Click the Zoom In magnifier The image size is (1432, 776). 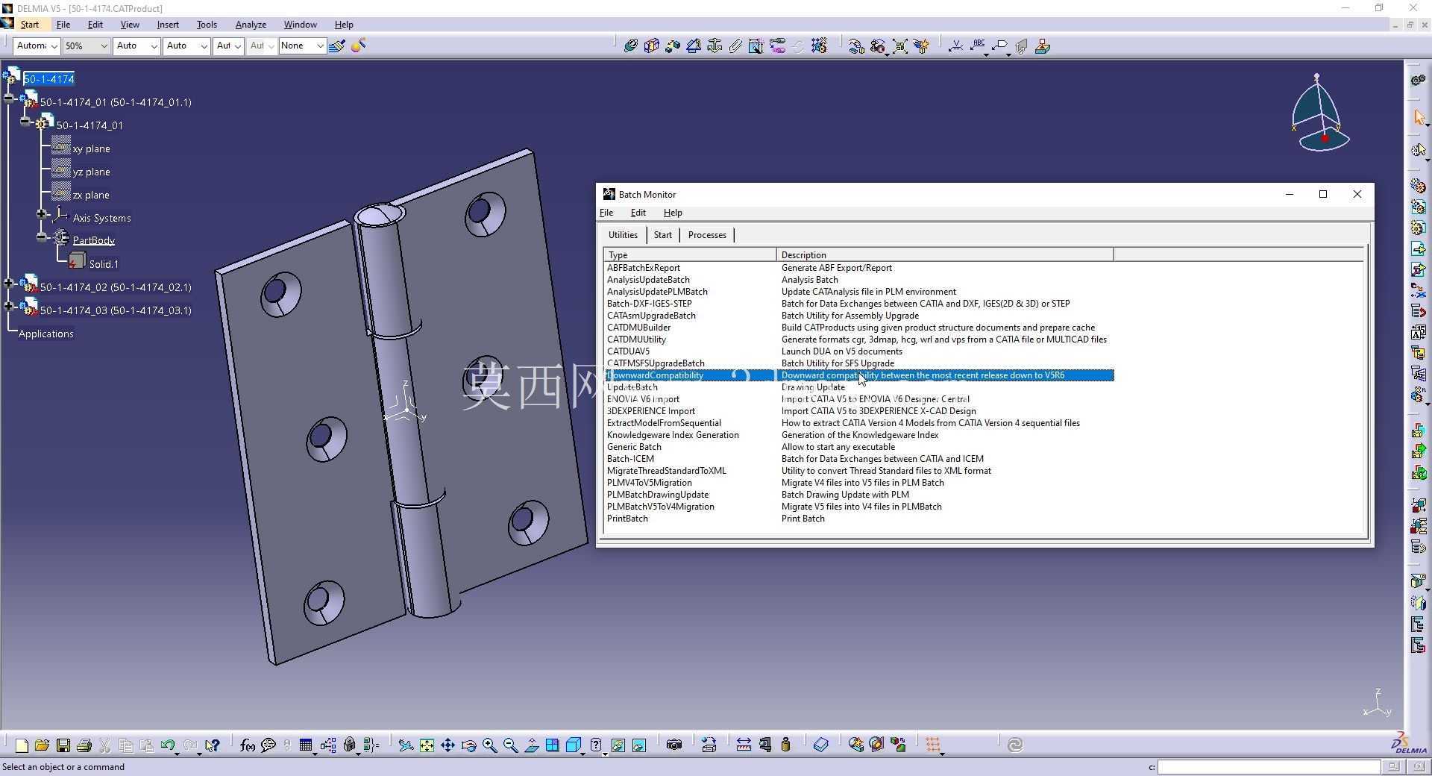pos(489,745)
